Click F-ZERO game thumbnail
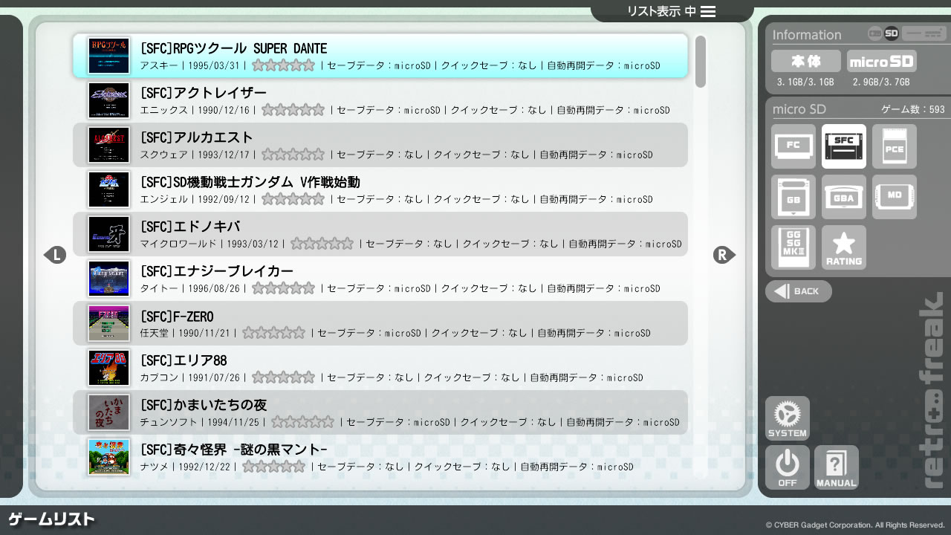The height and width of the screenshot is (535, 951). 108,323
